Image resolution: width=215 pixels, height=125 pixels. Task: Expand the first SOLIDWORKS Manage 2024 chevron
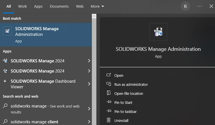[x=89, y=61]
